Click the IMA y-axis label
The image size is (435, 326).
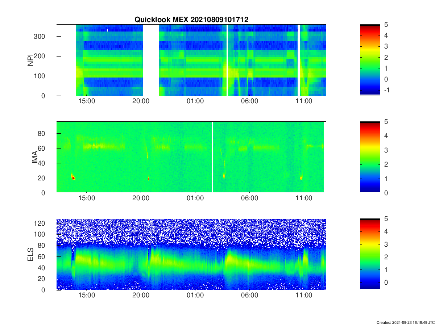35,157
